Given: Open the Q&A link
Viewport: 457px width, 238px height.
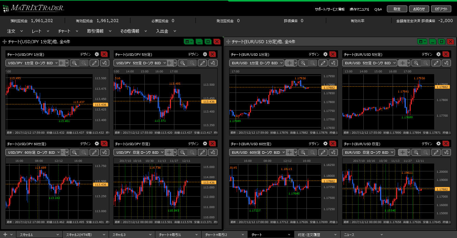Looking at the screenshot, I should [x=378, y=10].
